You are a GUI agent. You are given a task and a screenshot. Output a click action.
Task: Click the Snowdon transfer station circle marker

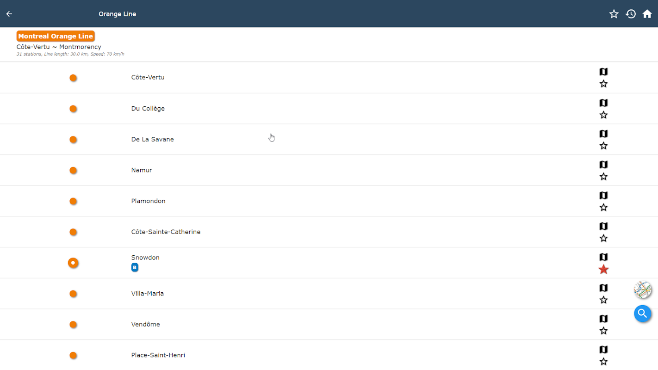[x=73, y=263]
